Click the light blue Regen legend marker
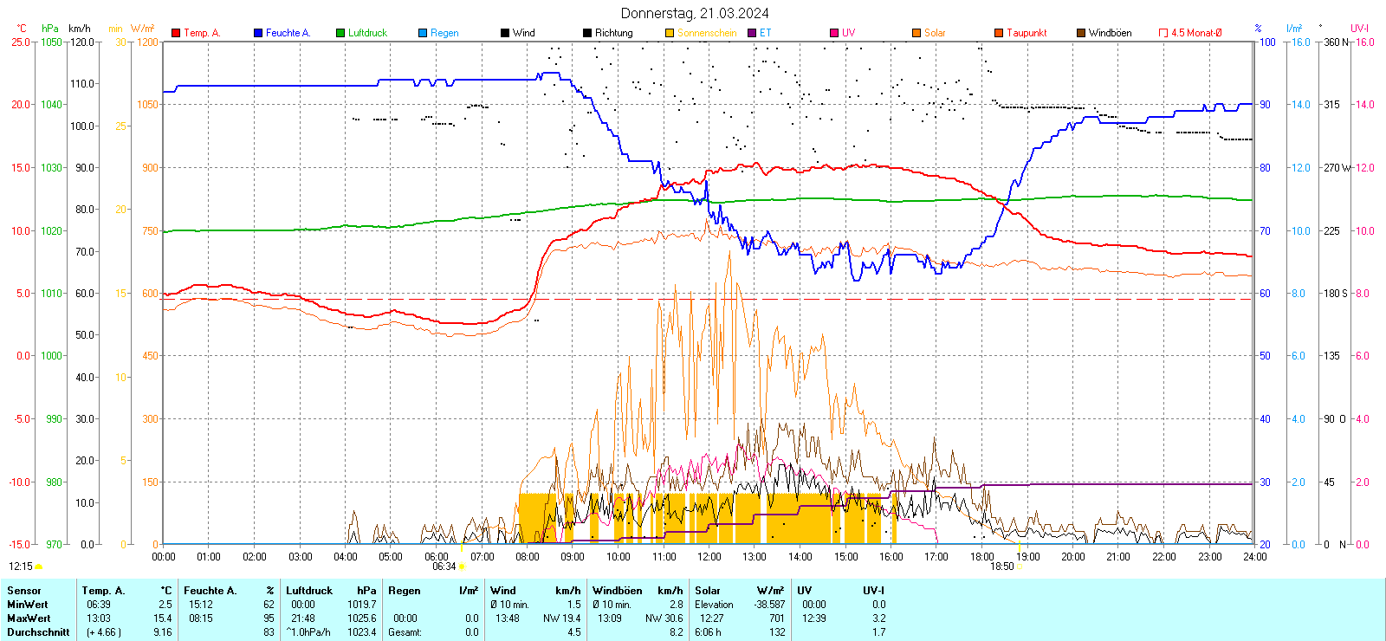1386x641 pixels. pyautogui.click(x=423, y=33)
